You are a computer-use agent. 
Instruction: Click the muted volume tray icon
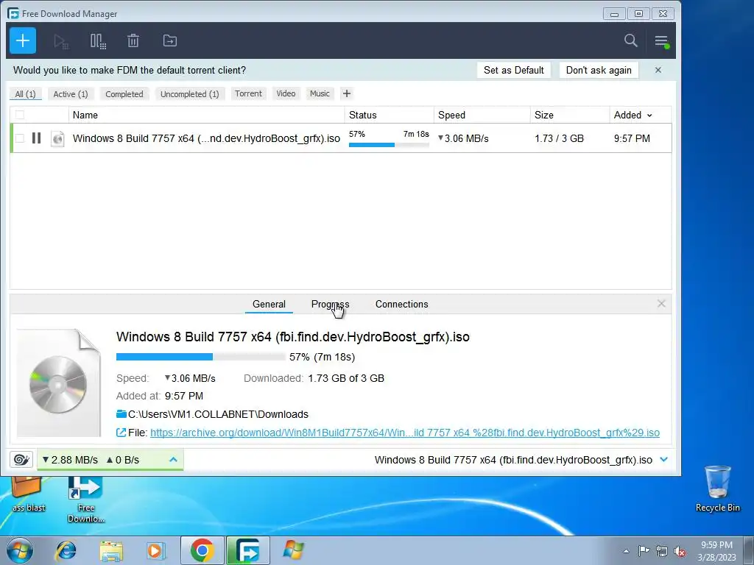pos(680,551)
